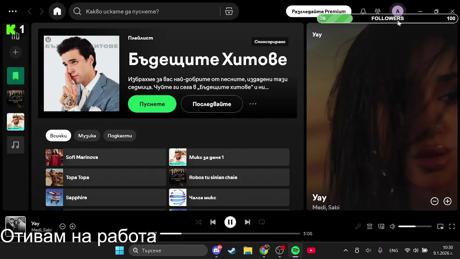Image resolution: width=460 pixels, height=259 pixels.
Task: Open more options dots beside Последвайте
Action: tap(253, 104)
